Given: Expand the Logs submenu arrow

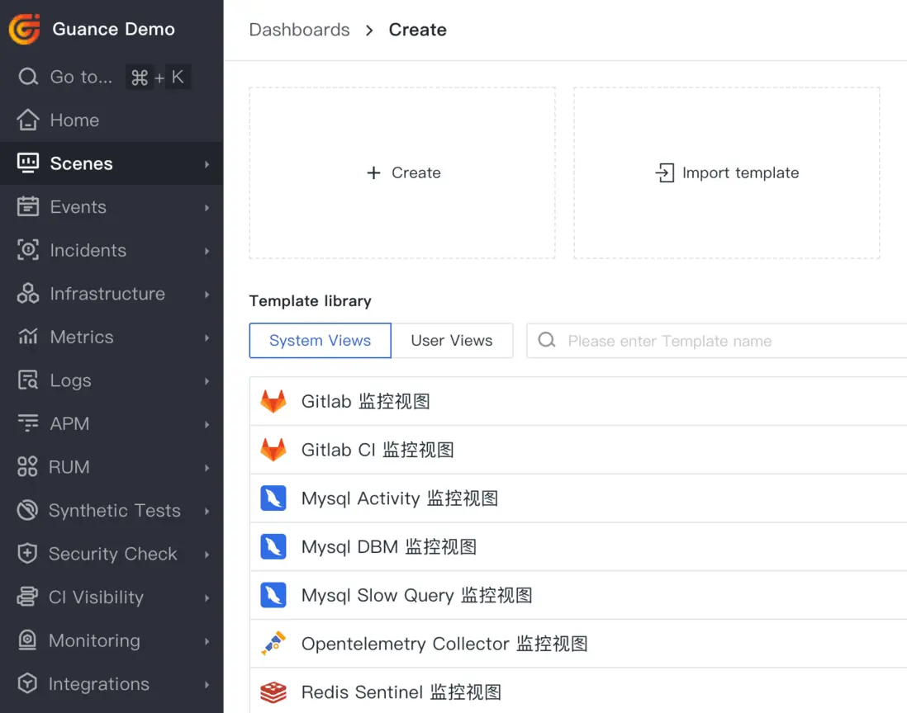Looking at the screenshot, I should pos(207,380).
